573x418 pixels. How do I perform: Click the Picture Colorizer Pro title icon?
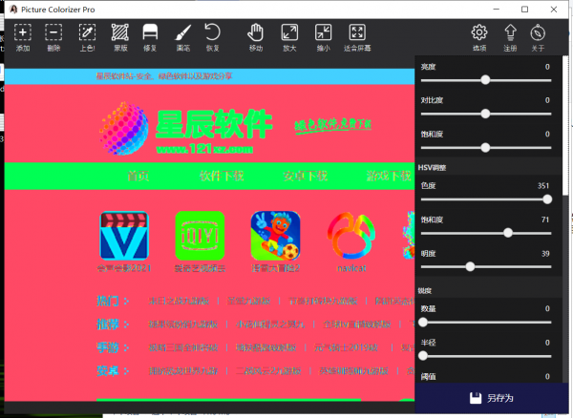click(x=13, y=10)
